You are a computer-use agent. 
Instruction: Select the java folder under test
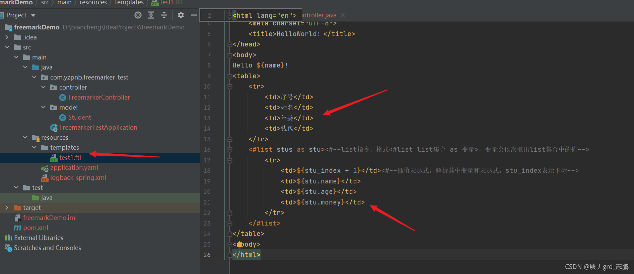coord(47,197)
